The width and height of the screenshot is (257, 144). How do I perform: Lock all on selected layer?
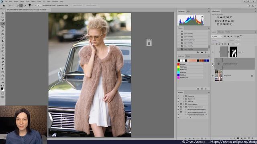pyautogui.click(x=228, y=44)
